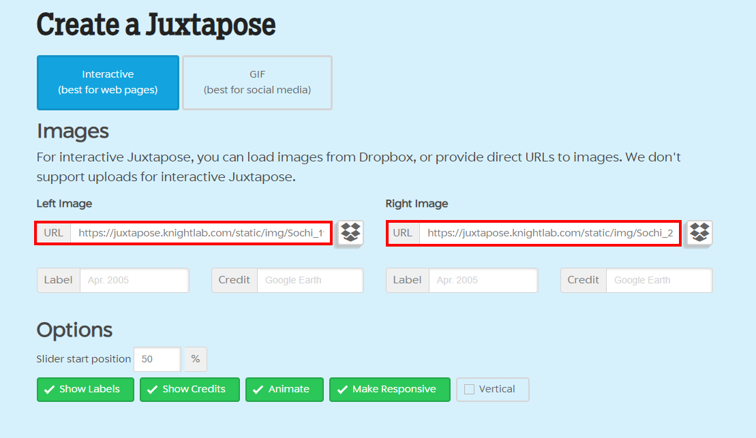Toggle the Show Labels option
Image resolution: width=756 pixels, height=438 pixels.
(85, 390)
